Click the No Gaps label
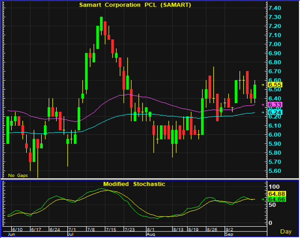The image size is (300, 238). (18, 176)
